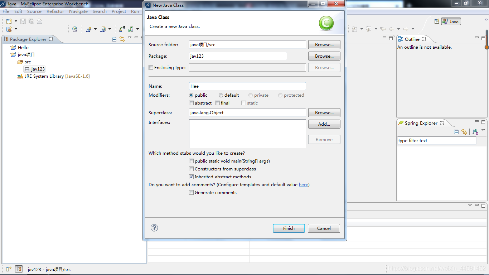The image size is (489, 275).
Task: Focus the Spring Explorer filter text field
Action: point(436,141)
